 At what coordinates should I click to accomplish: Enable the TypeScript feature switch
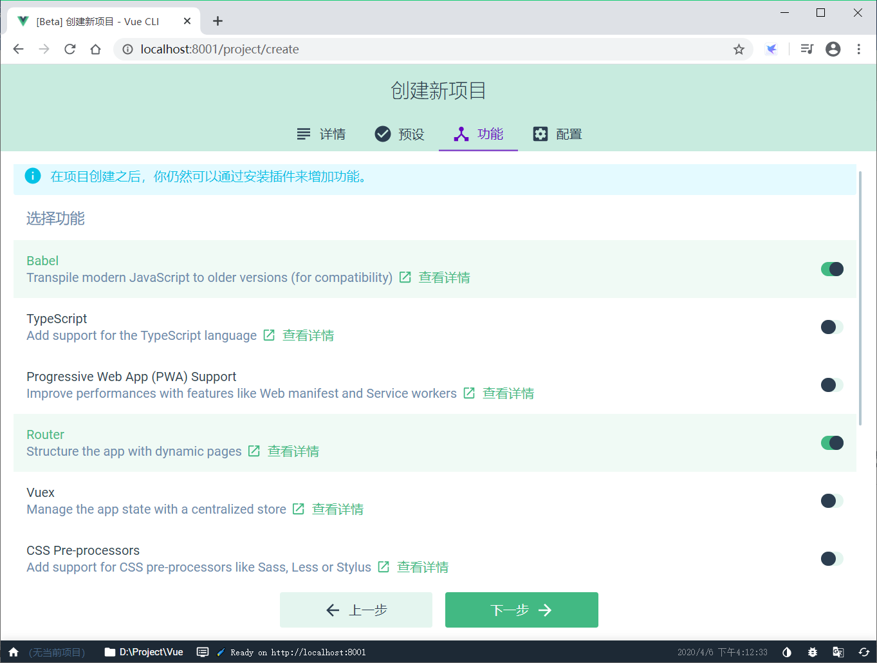pos(832,327)
